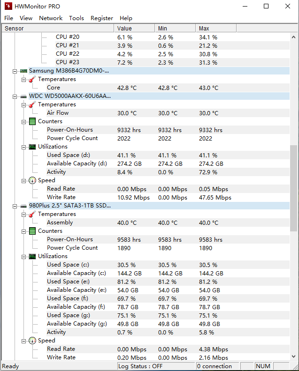
Task: Collapse the Samsung M386B4G70DM0 tree node
Action: [x=15, y=71]
